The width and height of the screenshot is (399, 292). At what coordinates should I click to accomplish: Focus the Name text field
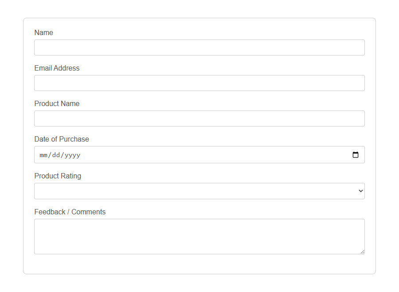coord(199,47)
